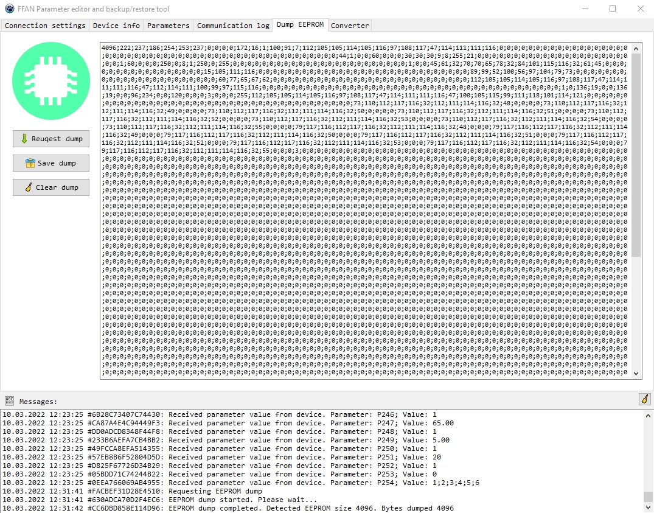
Task: Save the EEPROM dump to file
Action: point(51,163)
